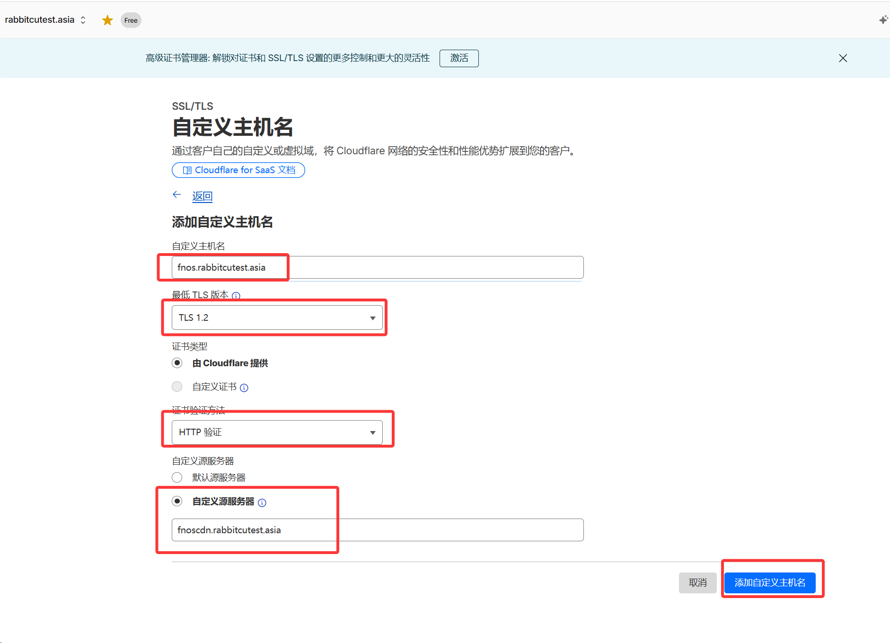Open the Cloudflare for SaaS 文档 link
This screenshot has width=890, height=643.
pyautogui.click(x=238, y=170)
